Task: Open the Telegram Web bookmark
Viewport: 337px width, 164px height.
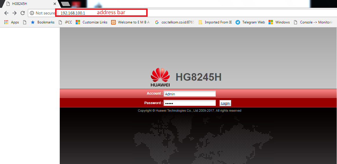Action: coord(250,22)
